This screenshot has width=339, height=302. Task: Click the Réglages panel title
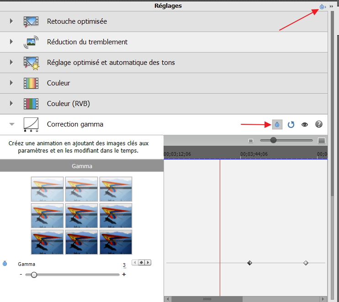point(168,6)
